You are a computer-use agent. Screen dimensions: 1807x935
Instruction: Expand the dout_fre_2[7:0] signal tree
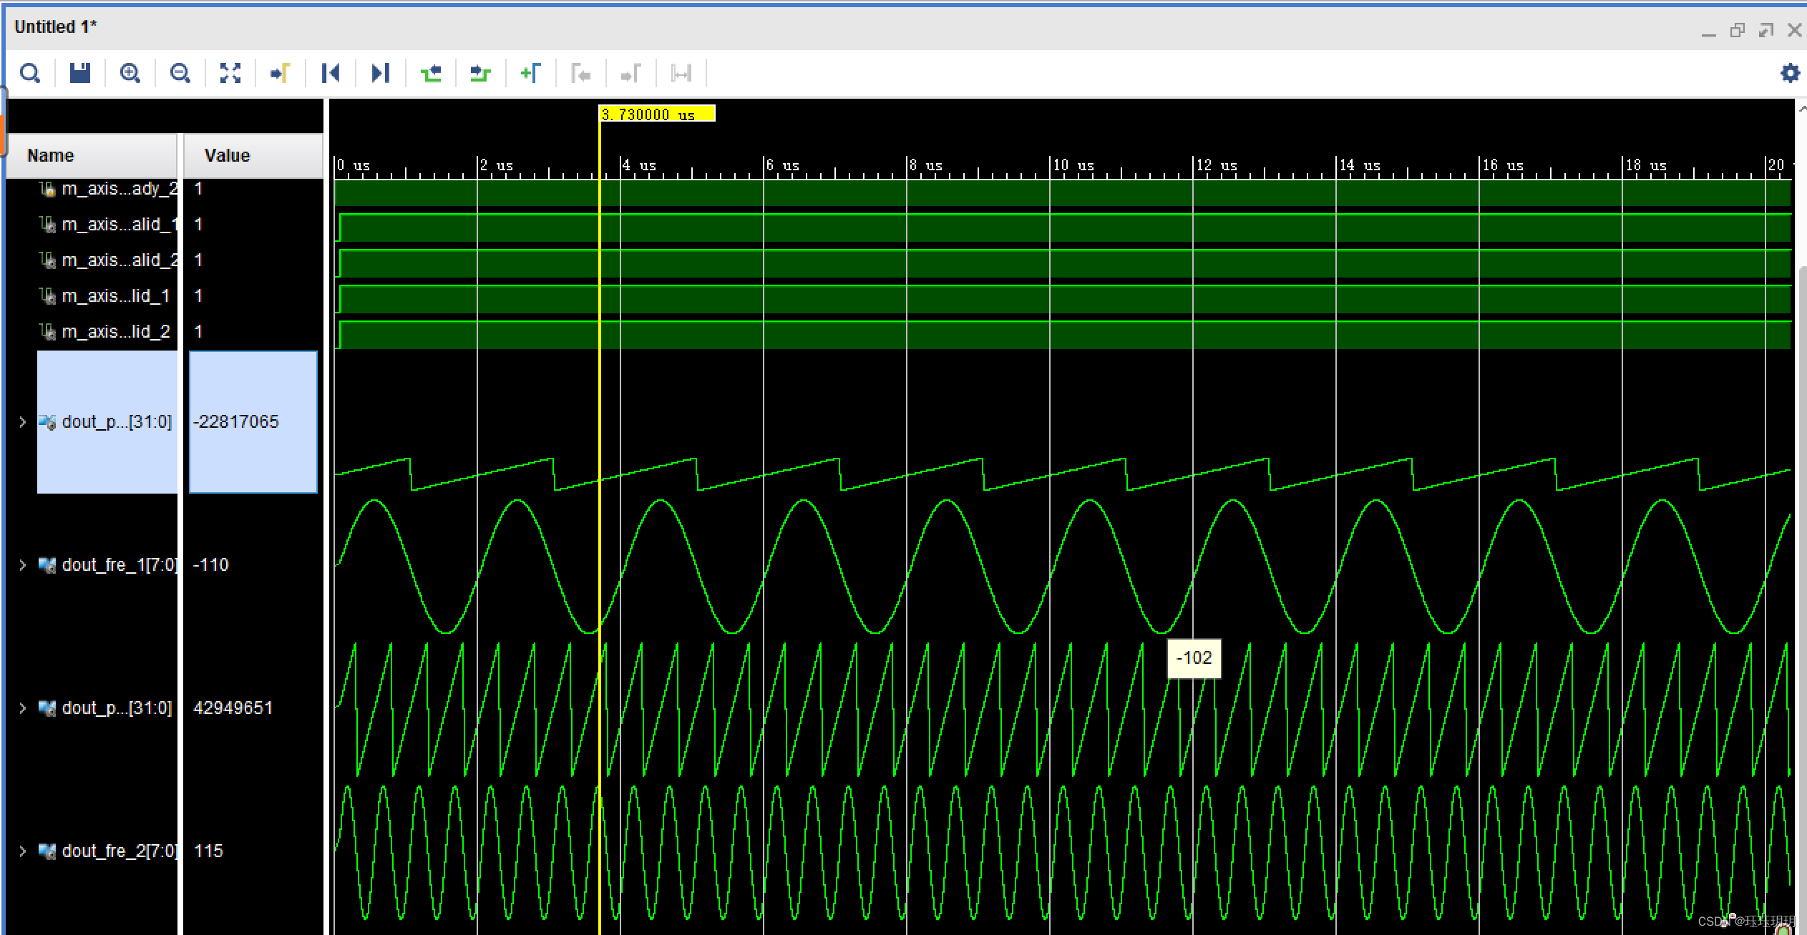pos(22,851)
